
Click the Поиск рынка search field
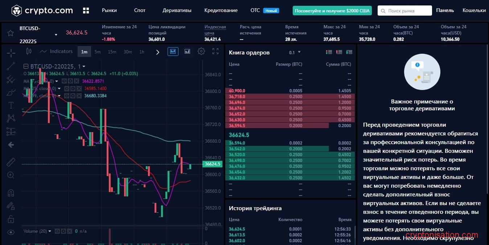(404, 11)
